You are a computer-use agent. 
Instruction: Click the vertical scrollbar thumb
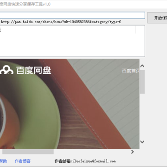[x=142, y=82]
